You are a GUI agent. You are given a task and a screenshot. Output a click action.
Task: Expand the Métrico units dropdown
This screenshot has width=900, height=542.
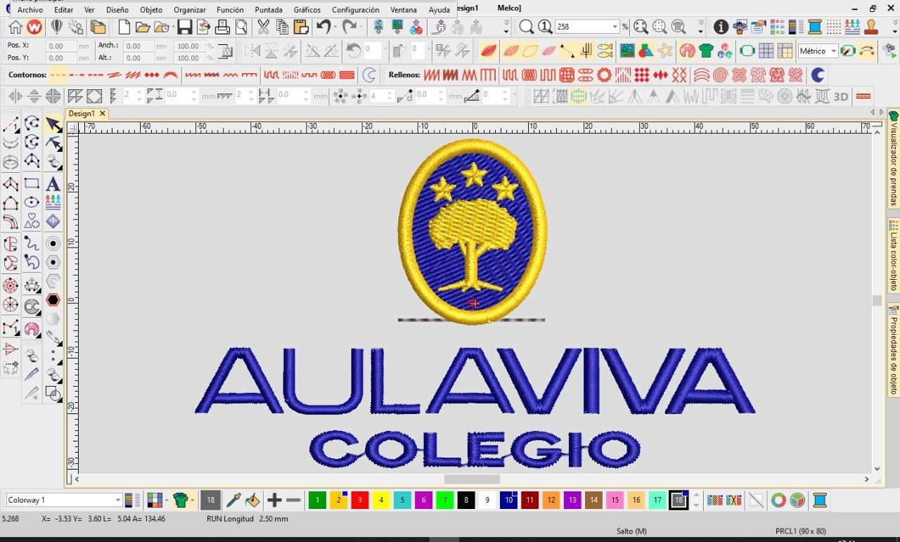coord(833,51)
